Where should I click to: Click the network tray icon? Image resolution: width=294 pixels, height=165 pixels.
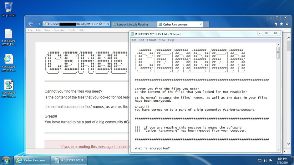tap(260, 161)
